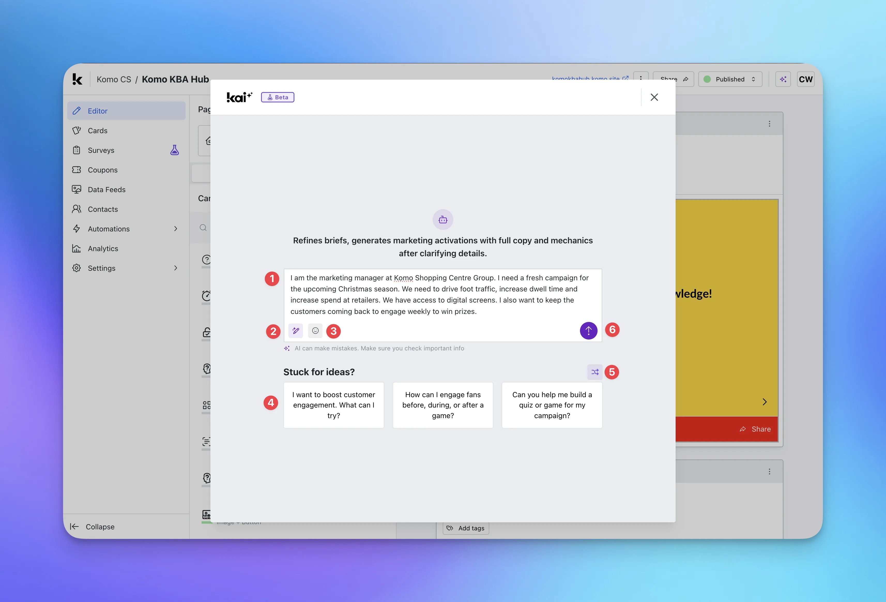Open Surveys in the sidebar
Image resolution: width=886 pixels, height=602 pixels.
(x=126, y=150)
